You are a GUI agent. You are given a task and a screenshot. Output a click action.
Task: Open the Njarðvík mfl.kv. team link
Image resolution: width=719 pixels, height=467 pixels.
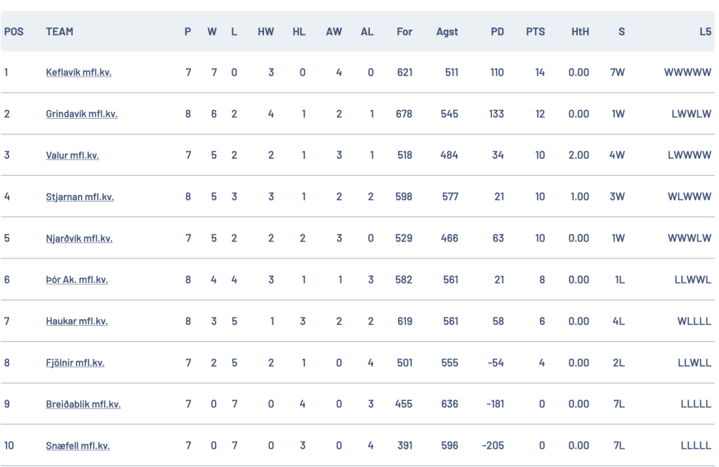79,238
